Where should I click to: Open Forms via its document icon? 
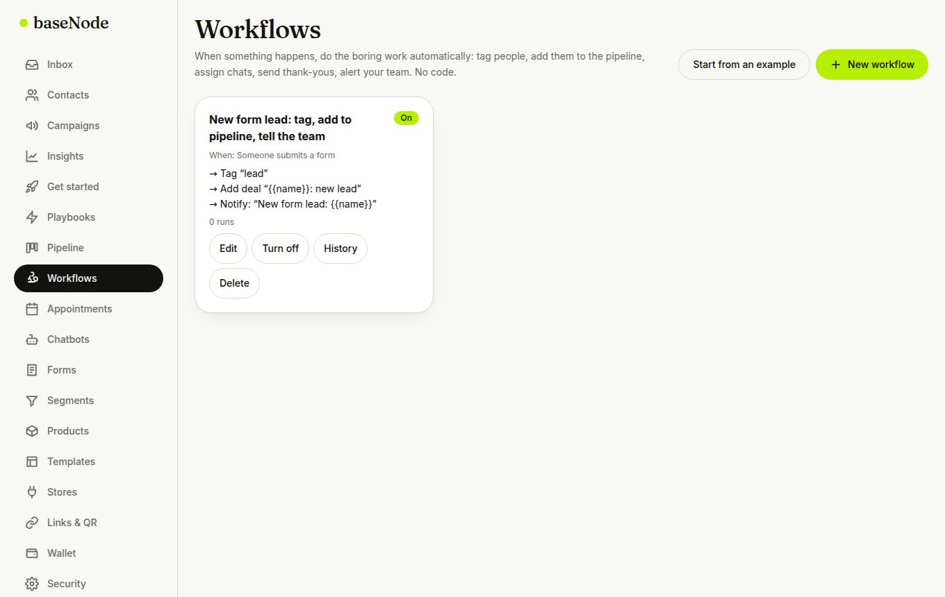coord(32,370)
